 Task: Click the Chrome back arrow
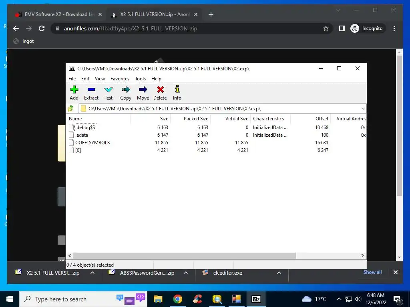coord(16,28)
